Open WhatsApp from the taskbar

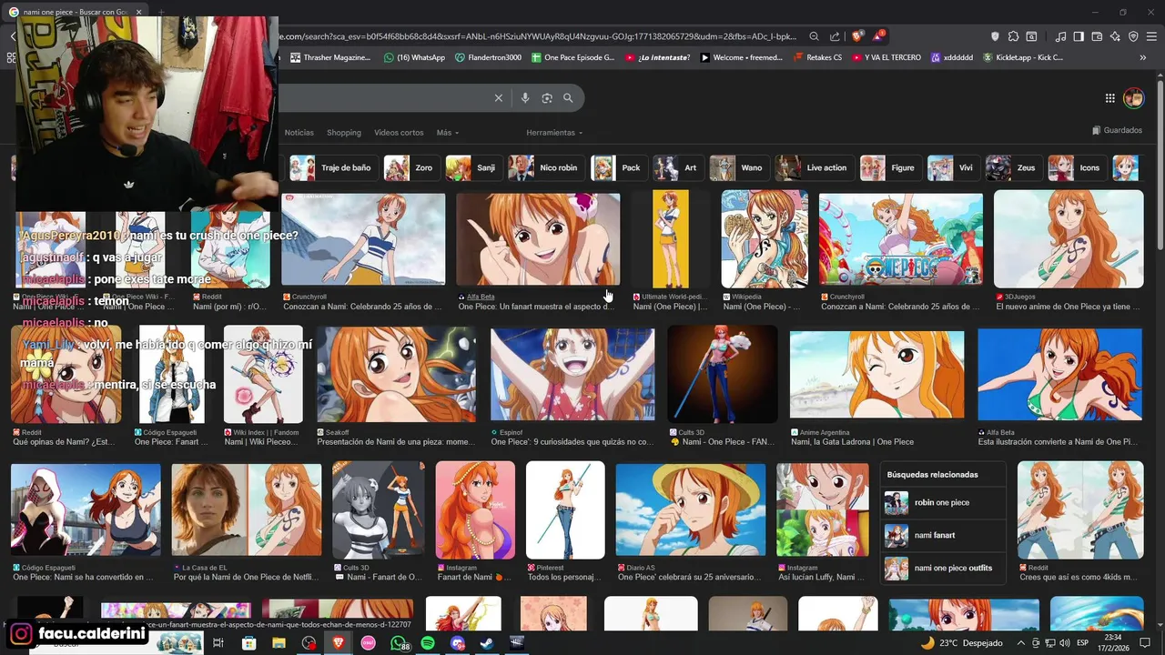click(x=399, y=643)
